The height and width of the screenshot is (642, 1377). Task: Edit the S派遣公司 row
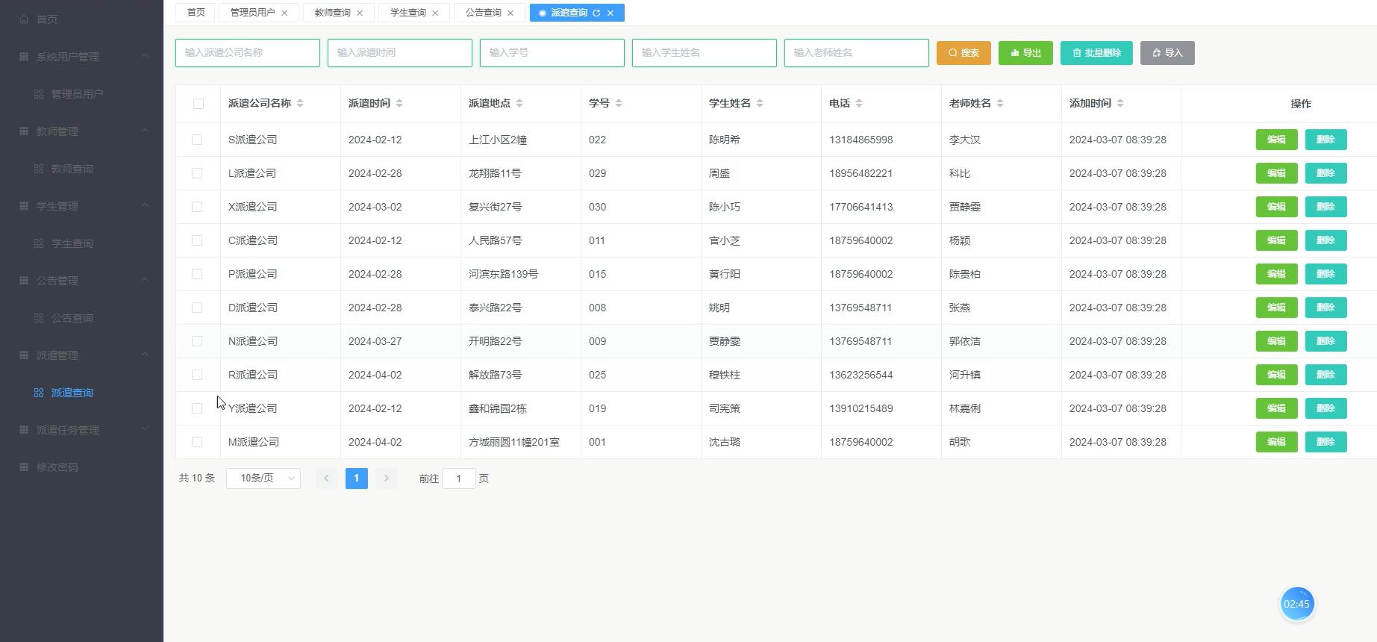(x=1276, y=140)
